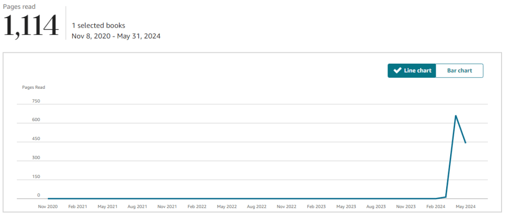Click the 'Pages read' heading above the total
This screenshot has width=506, height=216.
[19, 6]
